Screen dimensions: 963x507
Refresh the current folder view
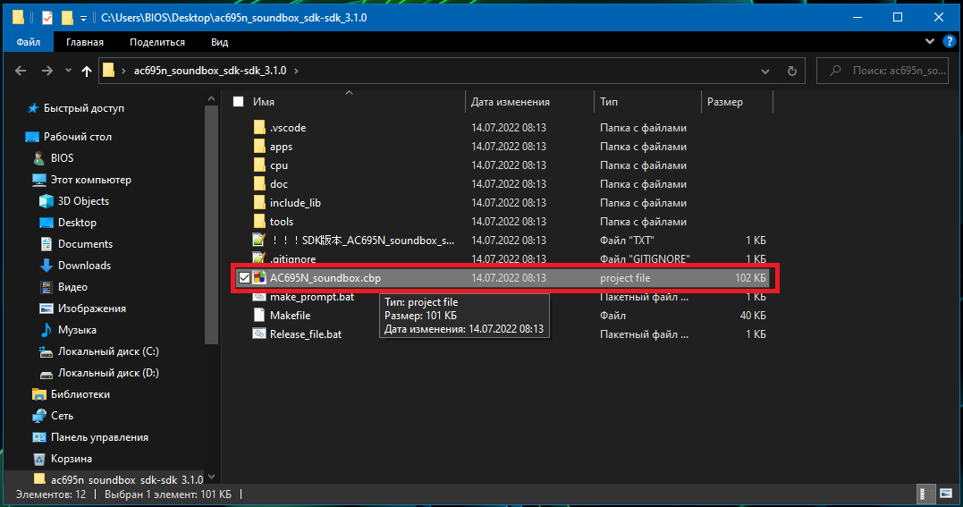click(792, 71)
